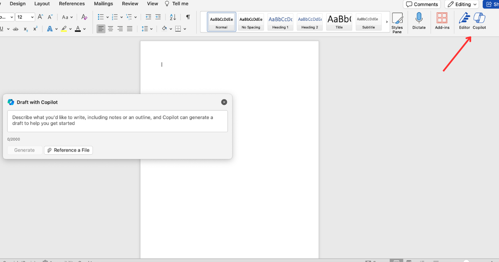
Task: Apply the No Spacing style
Action: 251,22
